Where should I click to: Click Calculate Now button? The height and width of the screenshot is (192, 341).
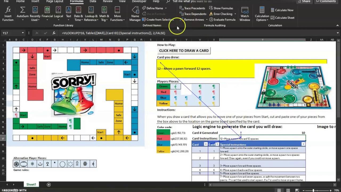pyautogui.click(x=282, y=10)
